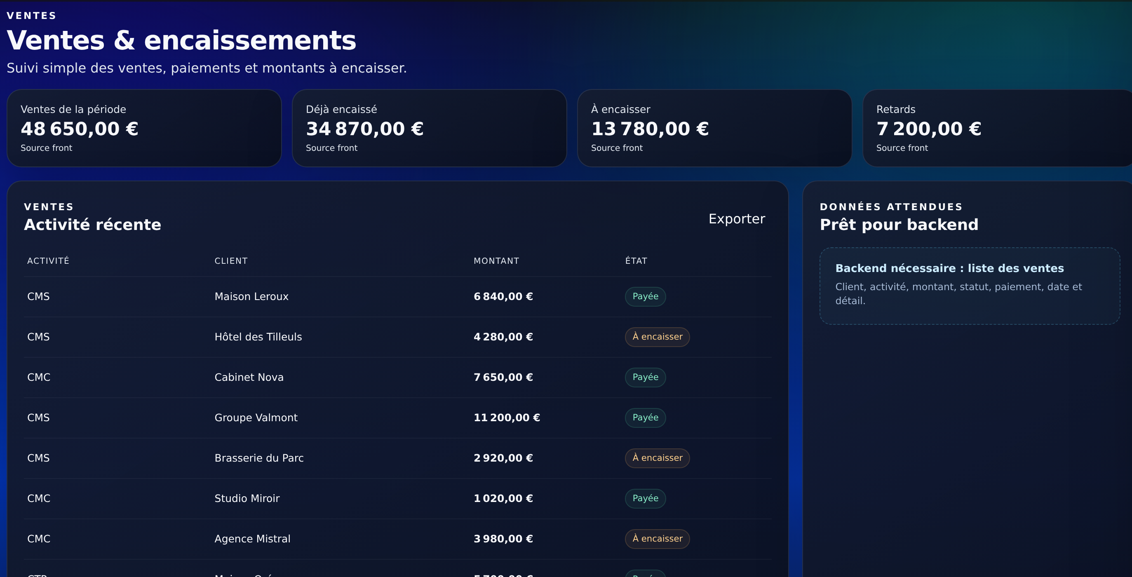Click amount 4 280,00 €
Screen dimensions: 1132x577
tap(503, 337)
